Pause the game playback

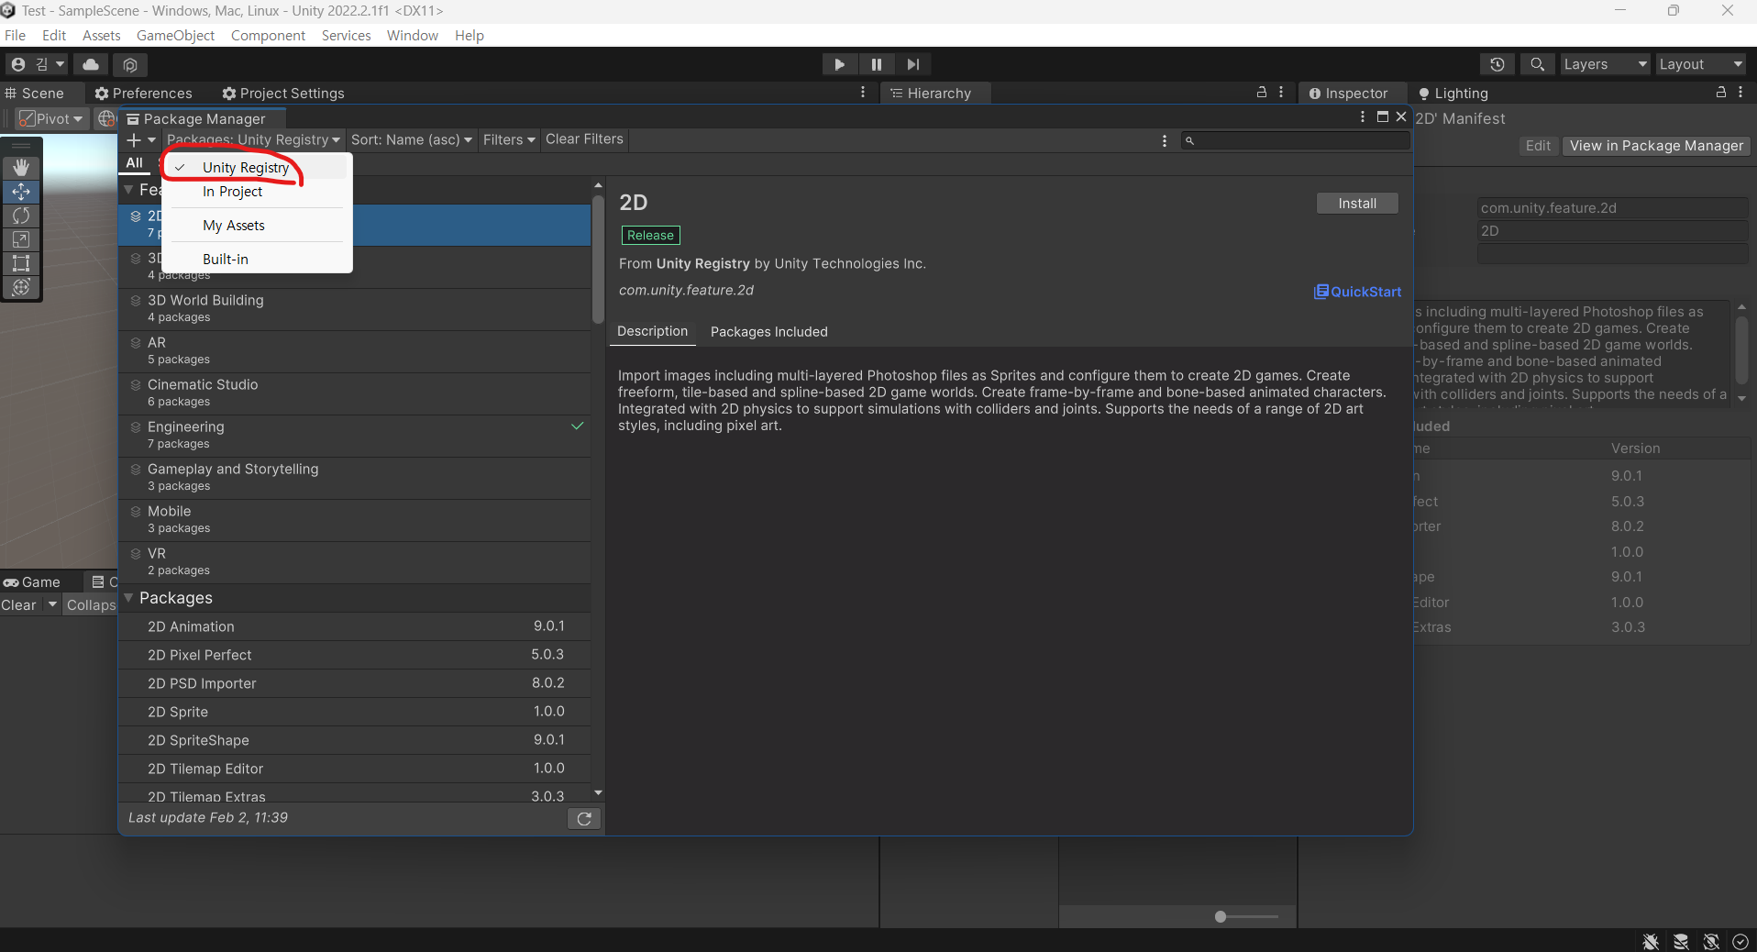876,64
